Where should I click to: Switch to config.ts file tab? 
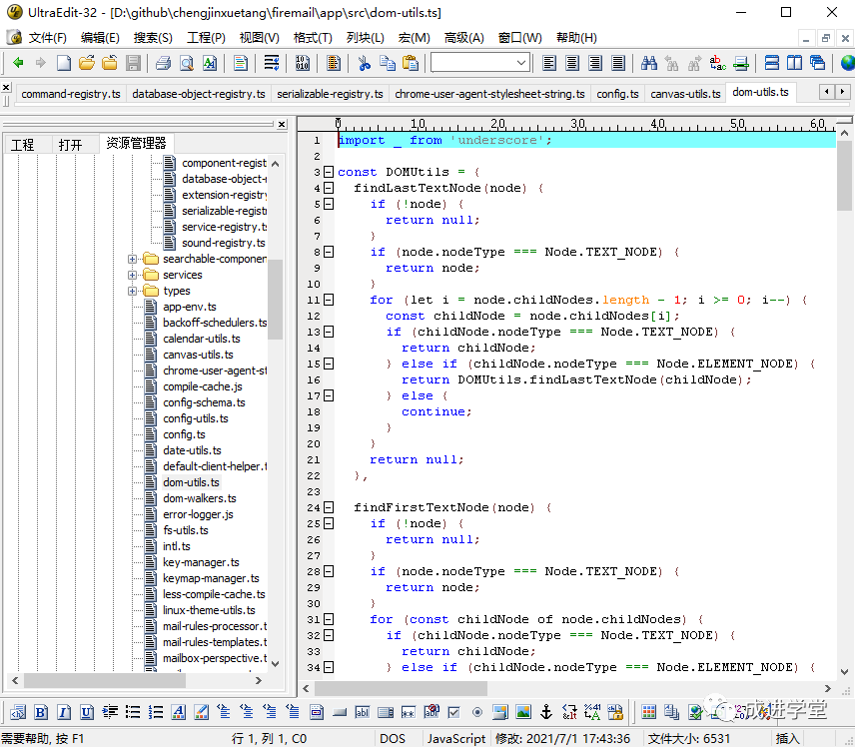coord(617,94)
